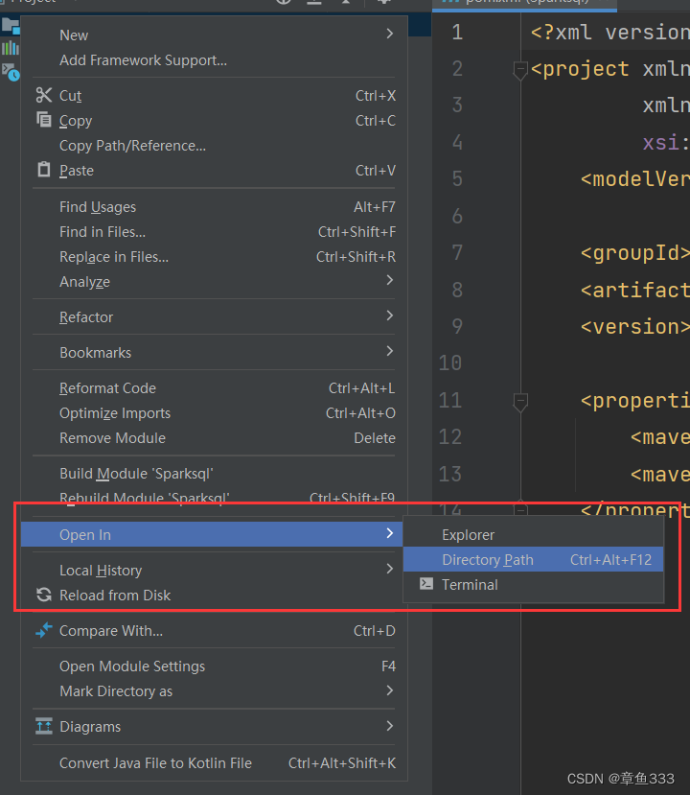Select Explorer in Open In submenu

[x=534, y=534]
